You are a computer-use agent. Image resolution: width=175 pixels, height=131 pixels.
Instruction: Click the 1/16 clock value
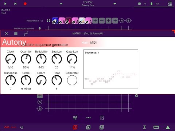(11, 67)
